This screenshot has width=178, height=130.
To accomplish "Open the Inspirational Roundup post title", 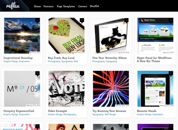I will (x=18, y=58).
